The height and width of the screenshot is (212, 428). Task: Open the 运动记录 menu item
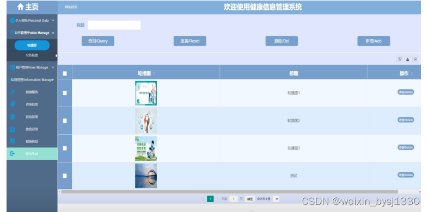[32, 117]
